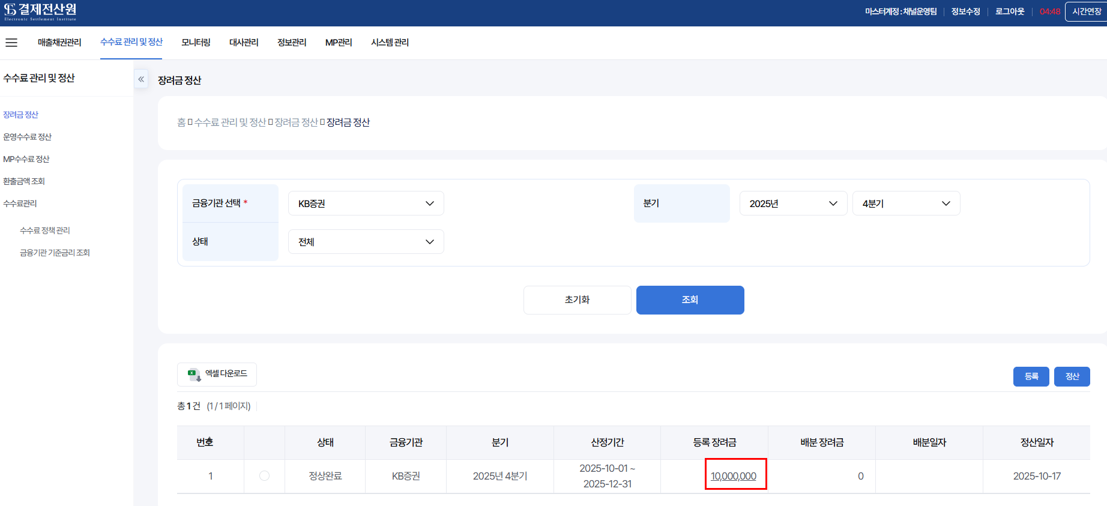Open the quarter dropdown showing 4분기
The width and height of the screenshot is (1107, 506).
(906, 203)
